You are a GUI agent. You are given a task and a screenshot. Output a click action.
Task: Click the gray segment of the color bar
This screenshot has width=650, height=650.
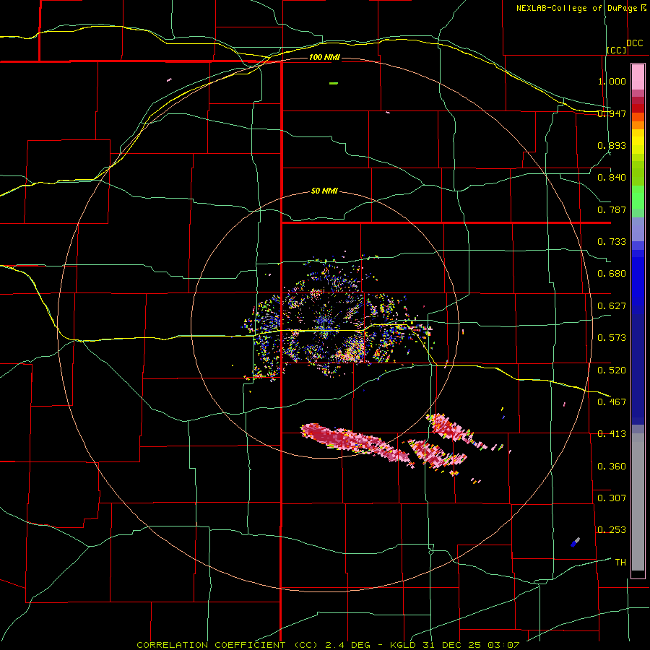coord(638,502)
